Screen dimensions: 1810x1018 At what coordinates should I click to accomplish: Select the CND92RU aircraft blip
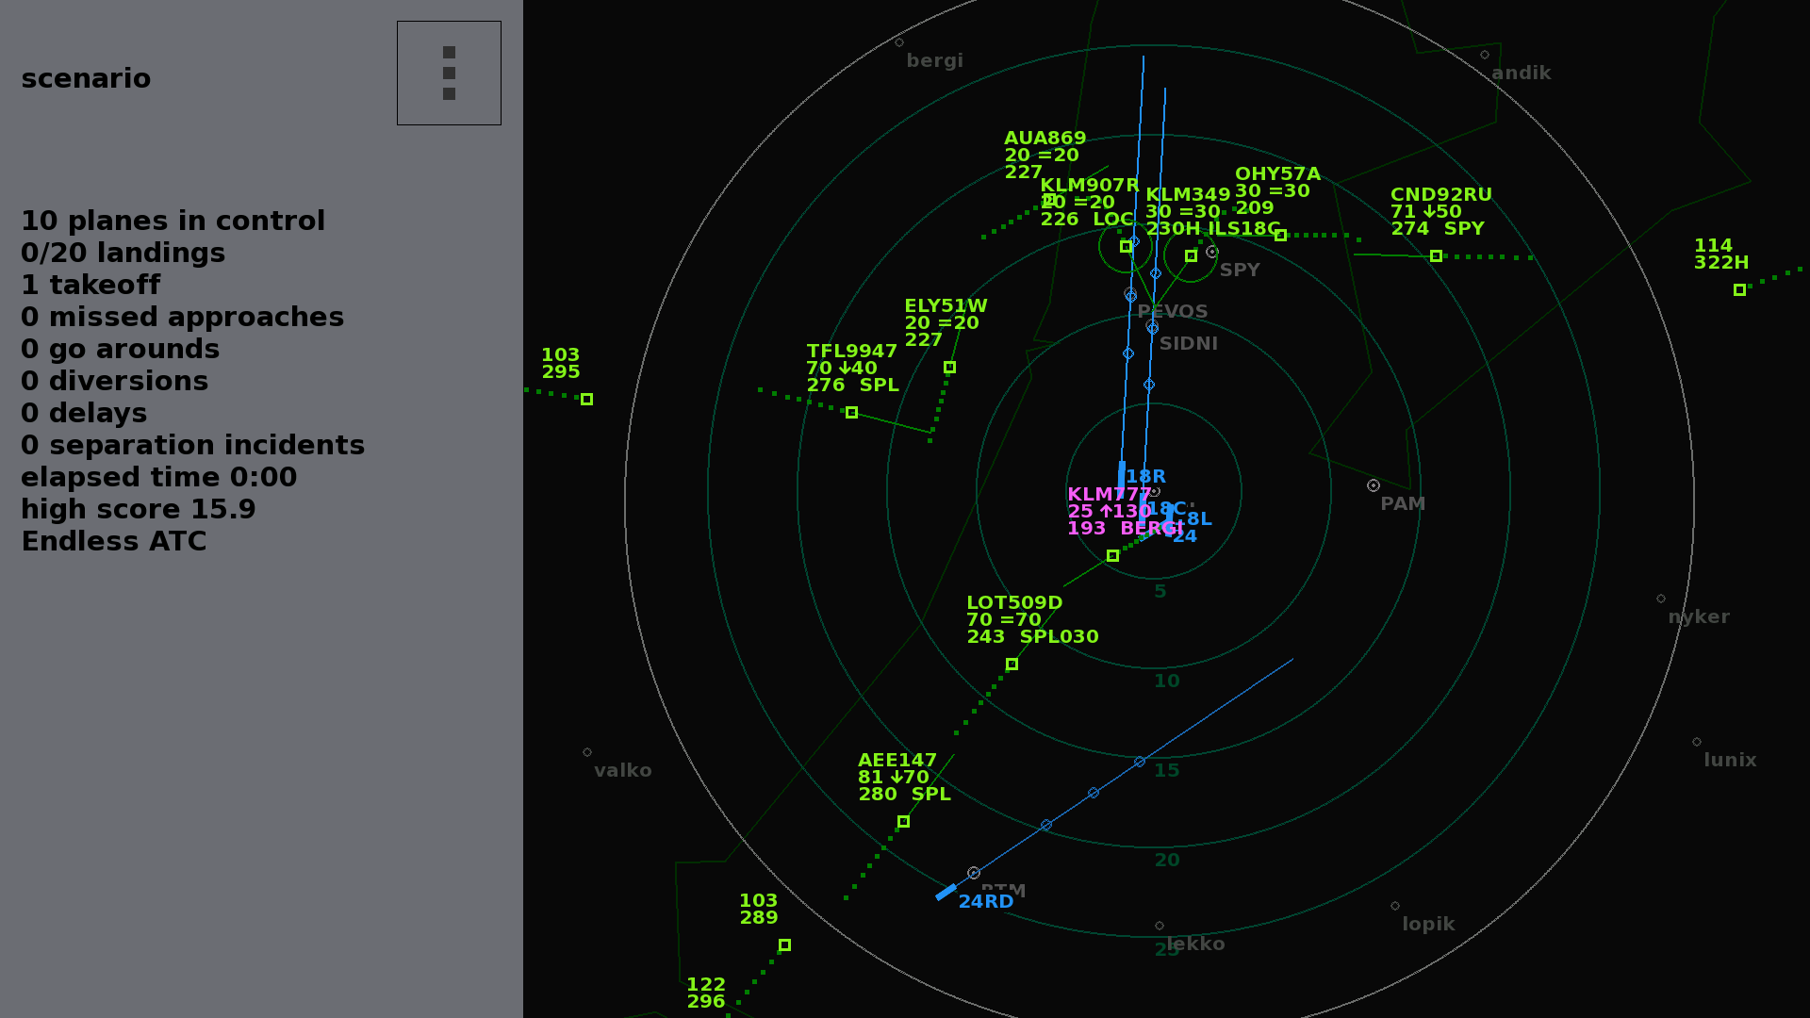1436,256
